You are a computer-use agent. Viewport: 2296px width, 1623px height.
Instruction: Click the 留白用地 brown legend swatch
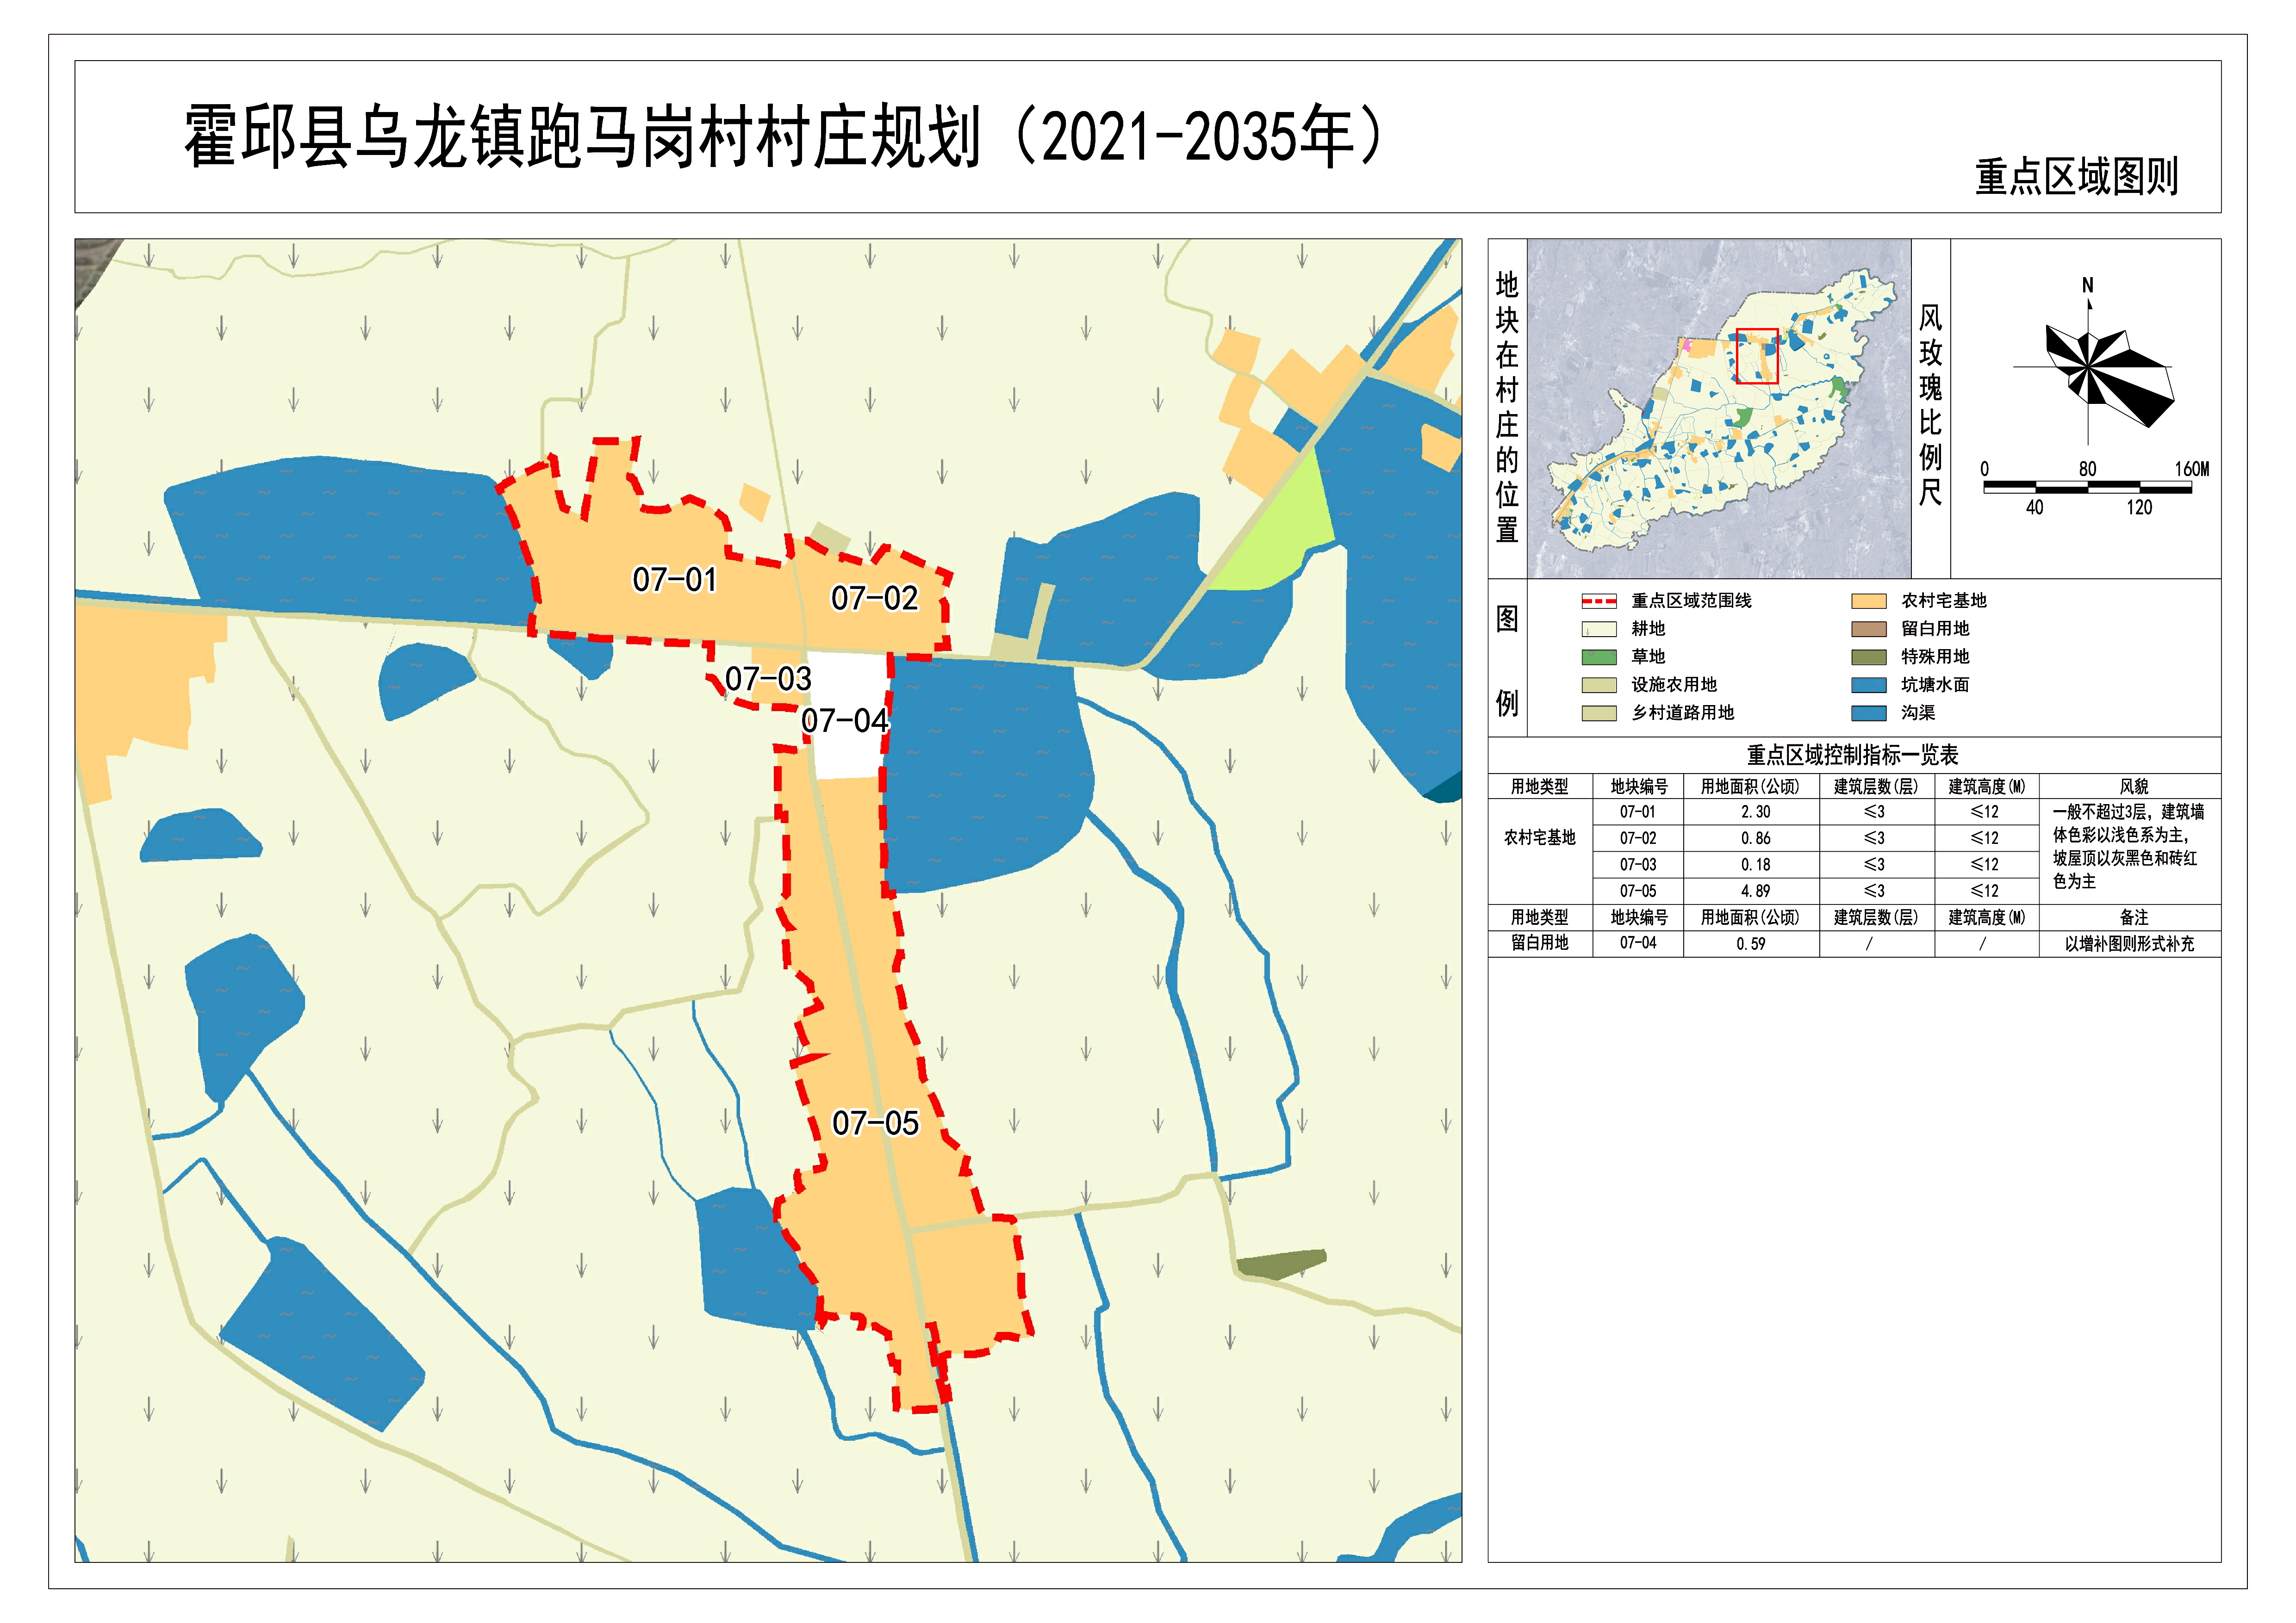[x=1868, y=629]
